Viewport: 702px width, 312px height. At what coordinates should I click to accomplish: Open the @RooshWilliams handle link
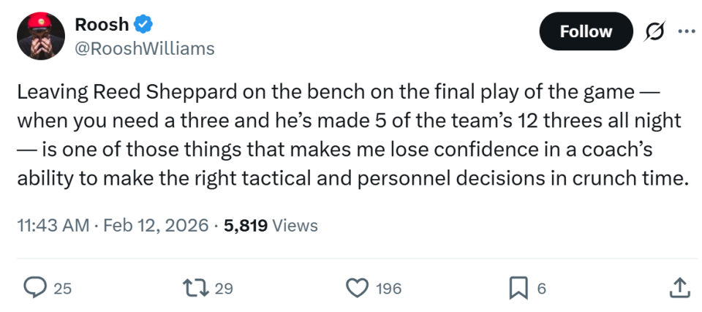tap(145, 48)
